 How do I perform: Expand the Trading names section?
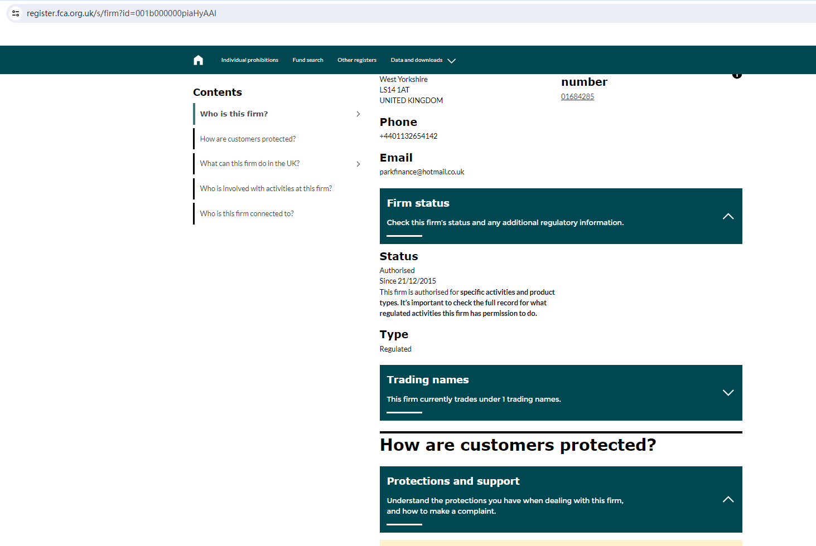[728, 393]
